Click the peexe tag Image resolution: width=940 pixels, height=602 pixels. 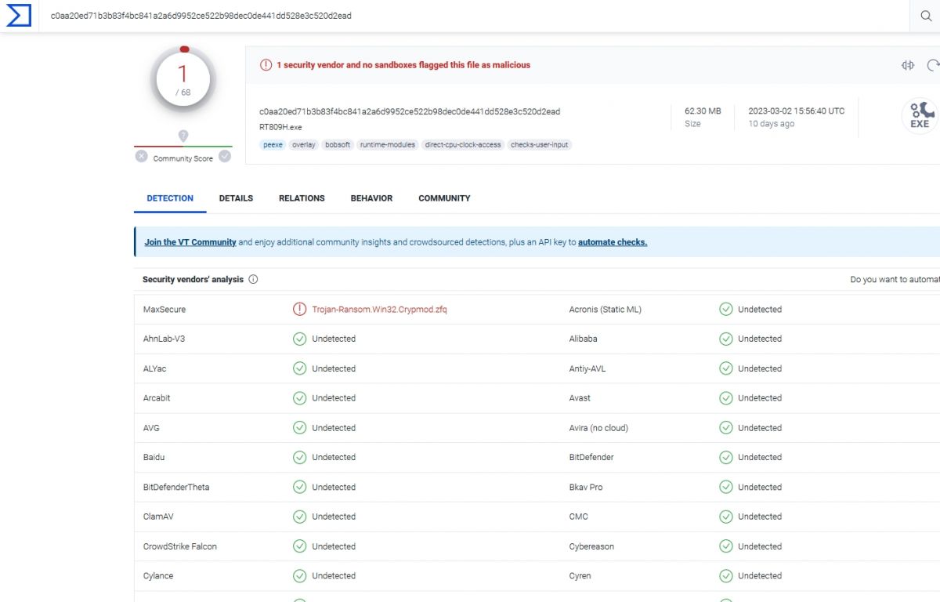[273, 144]
